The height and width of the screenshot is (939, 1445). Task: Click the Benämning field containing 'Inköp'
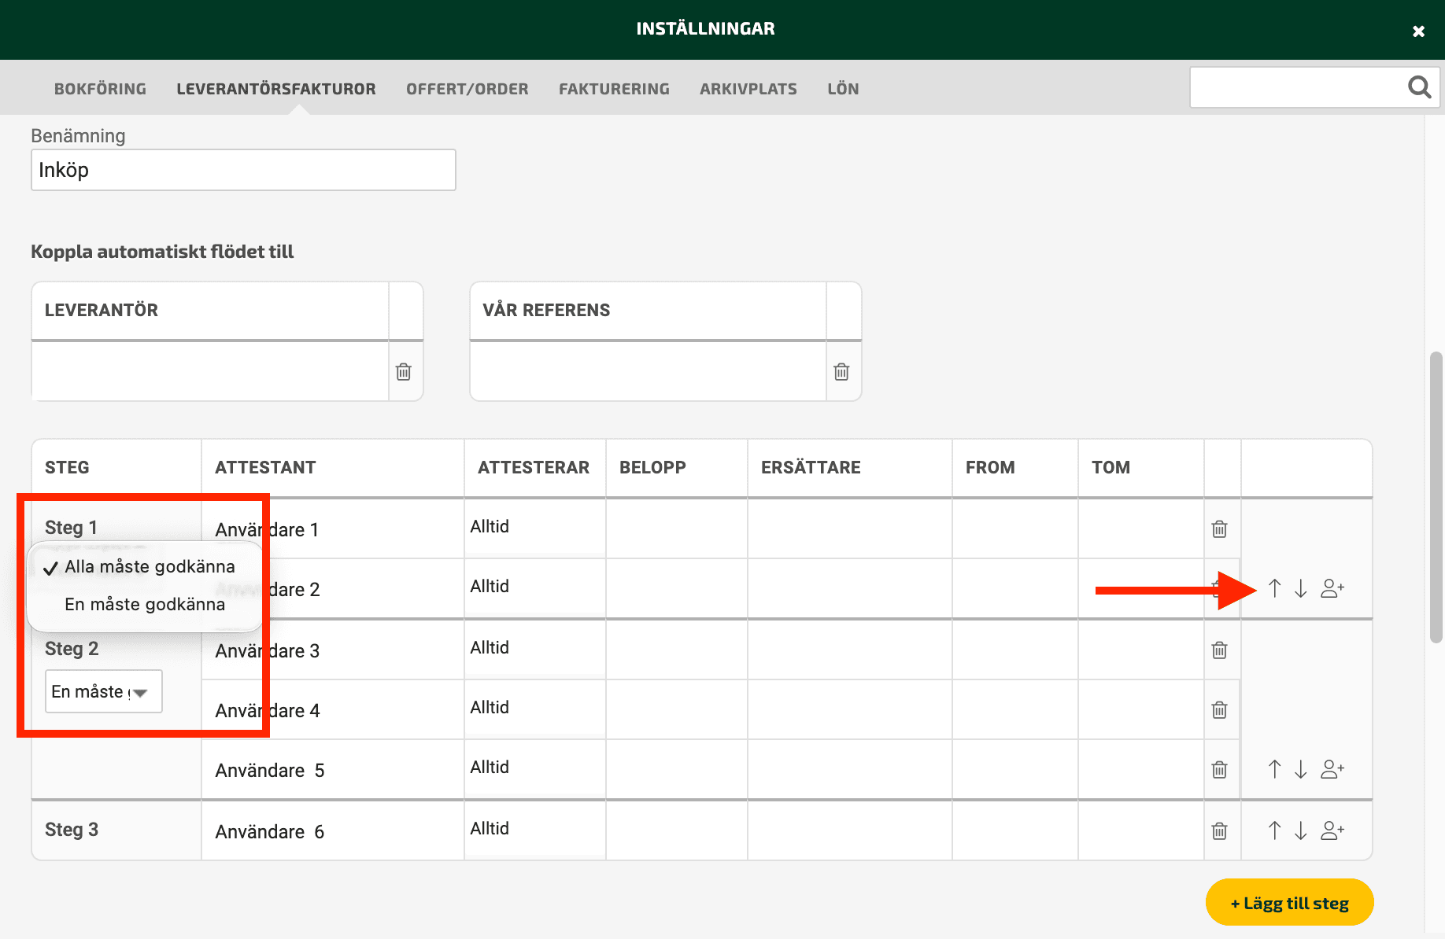click(243, 170)
